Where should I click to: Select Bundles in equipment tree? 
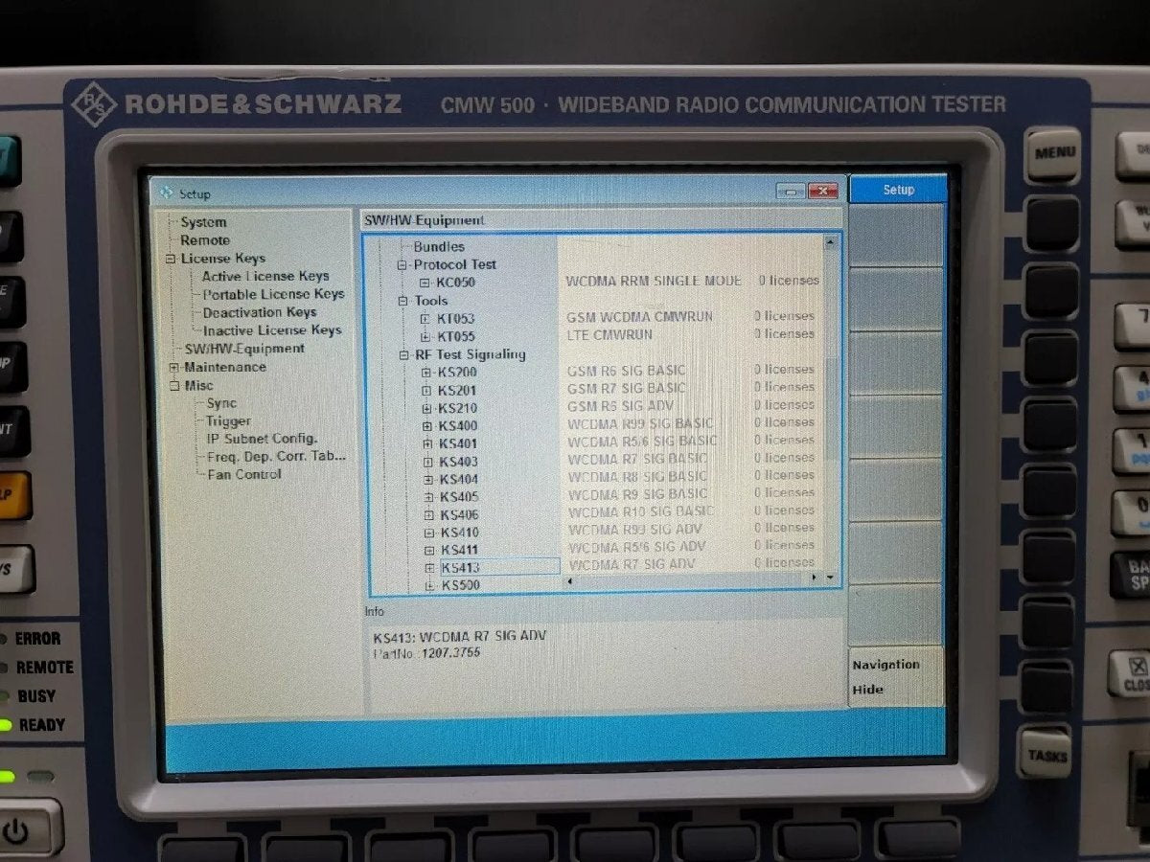pyautogui.click(x=439, y=247)
